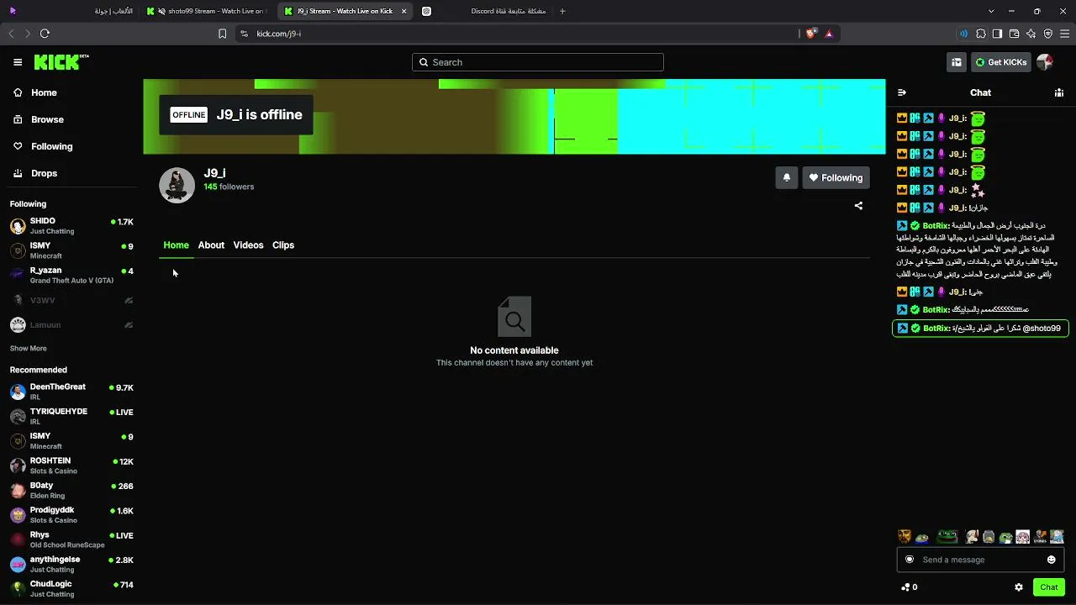The image size is (1076, 605).
Task: Bookmark this page icon
Action: [x=222, y=34]
